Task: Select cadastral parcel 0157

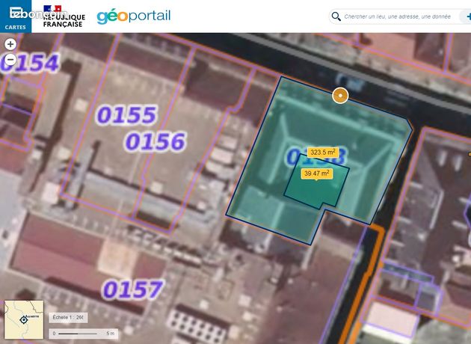Action: pos(132,289)
